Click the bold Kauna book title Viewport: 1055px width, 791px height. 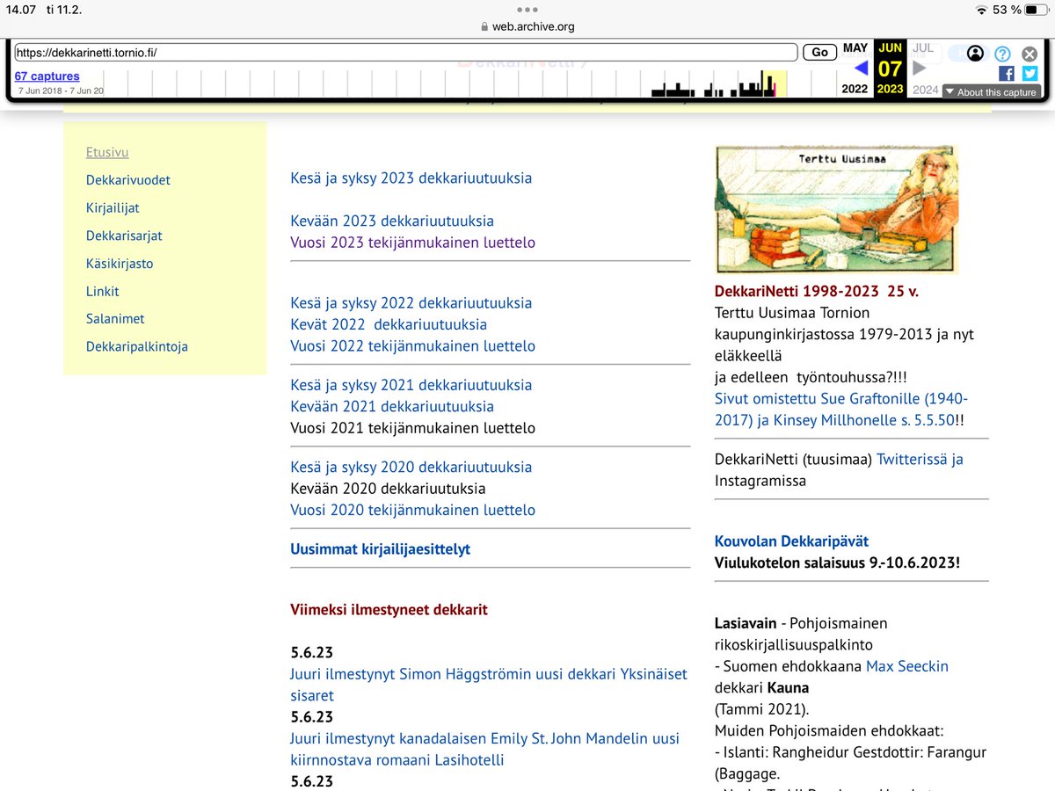[788, 687]
